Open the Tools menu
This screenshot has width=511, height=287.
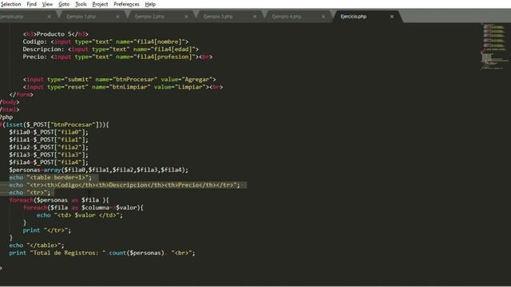pyautogui.click(x=81, y=4)
